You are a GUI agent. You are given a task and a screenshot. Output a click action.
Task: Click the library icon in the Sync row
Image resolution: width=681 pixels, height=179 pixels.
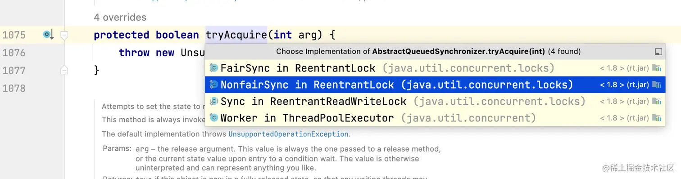pos(657,102)
